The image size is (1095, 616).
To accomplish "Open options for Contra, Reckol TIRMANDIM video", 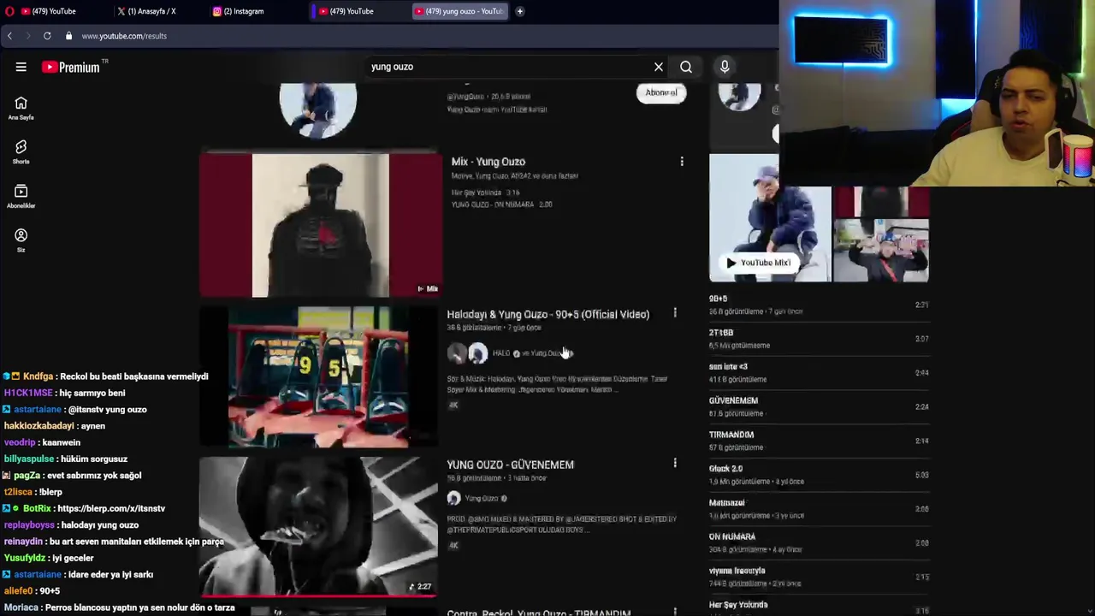I will [x=675, y=612].
